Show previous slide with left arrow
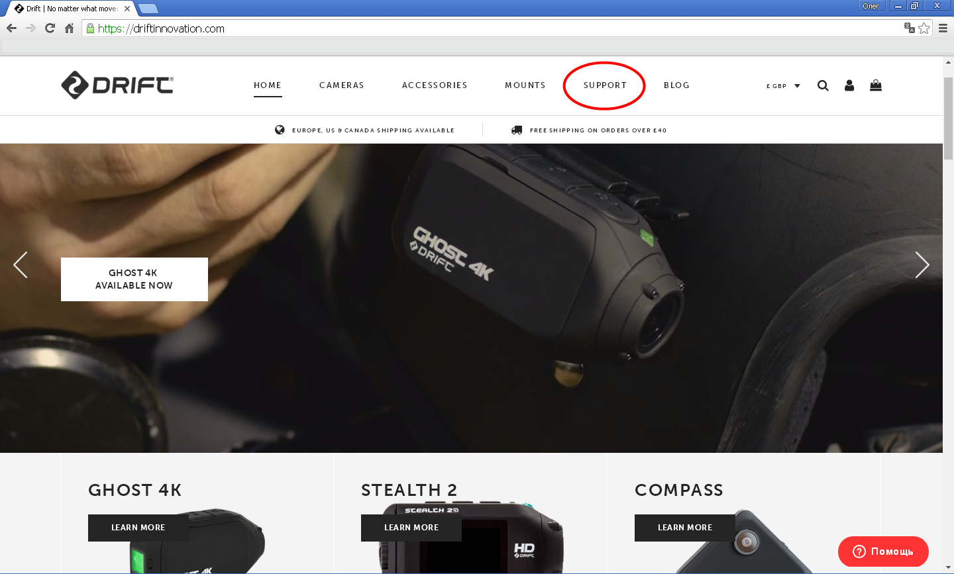This screenshot has height=574, width=954. [21, 265]
